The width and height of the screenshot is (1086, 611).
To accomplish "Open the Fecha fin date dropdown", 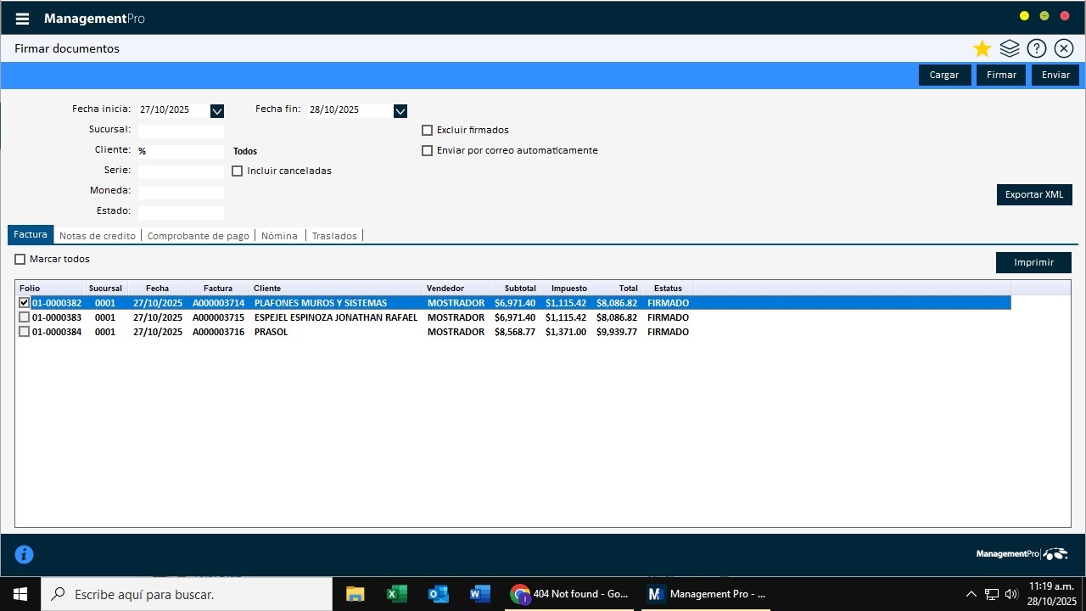I will [x=400, y=110].
